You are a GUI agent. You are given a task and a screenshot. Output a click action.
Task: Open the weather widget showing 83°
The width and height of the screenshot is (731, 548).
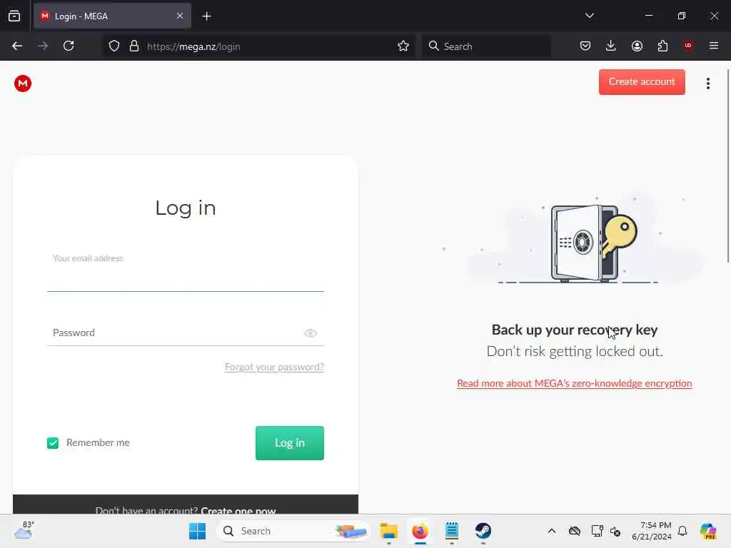24,530
